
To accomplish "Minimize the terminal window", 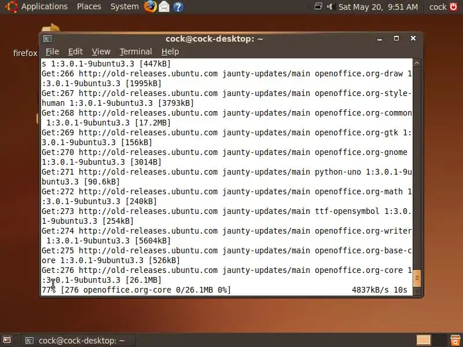I will point(380,39).
